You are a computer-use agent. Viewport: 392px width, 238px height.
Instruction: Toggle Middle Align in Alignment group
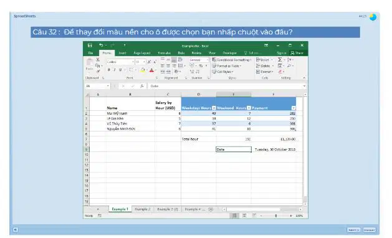click(x=168, y=60)
